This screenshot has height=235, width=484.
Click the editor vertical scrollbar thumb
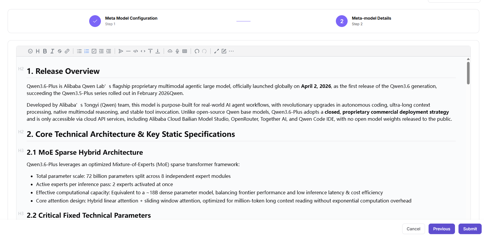pos(468,73)
